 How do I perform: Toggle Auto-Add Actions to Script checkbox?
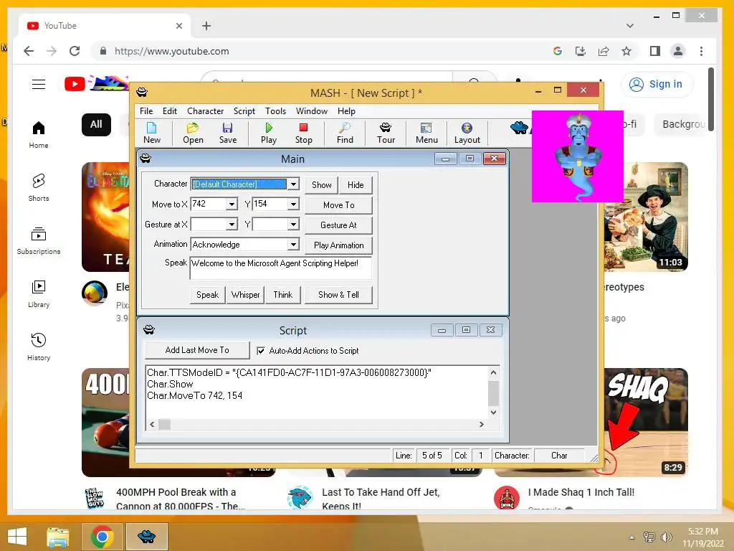click(x=261, y=350)
